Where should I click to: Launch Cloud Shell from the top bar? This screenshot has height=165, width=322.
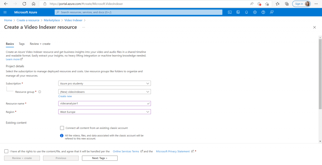click(x=230, y=12)
